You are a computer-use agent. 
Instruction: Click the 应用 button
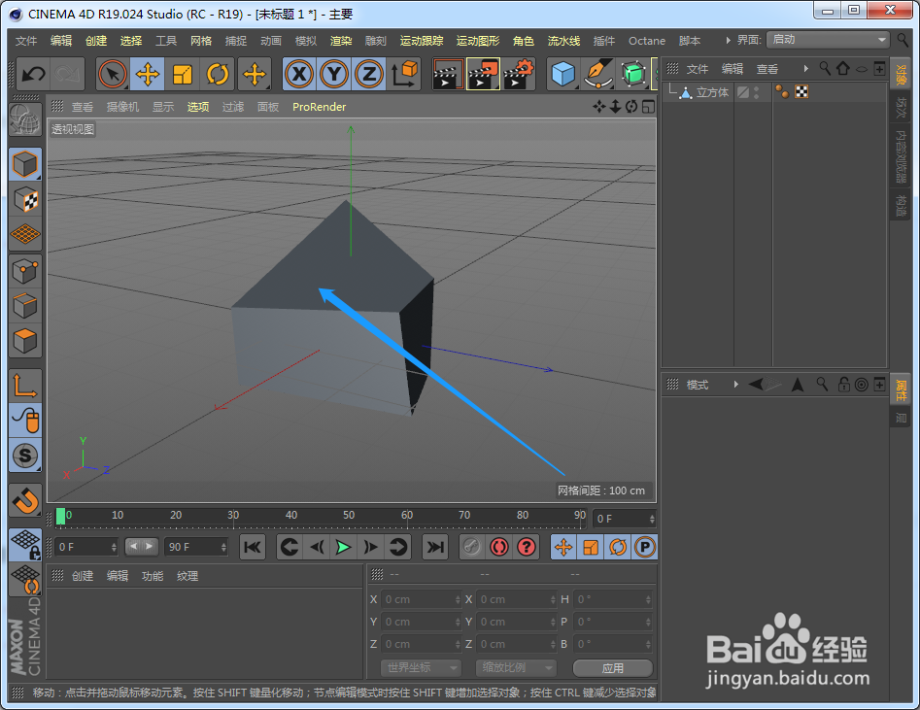(x=613, y=668)
